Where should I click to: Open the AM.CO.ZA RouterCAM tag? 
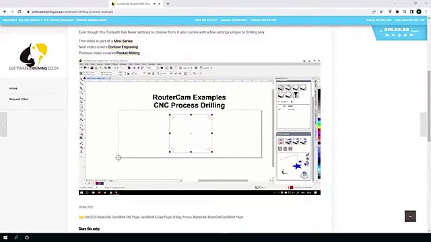[x=98, y=217]
